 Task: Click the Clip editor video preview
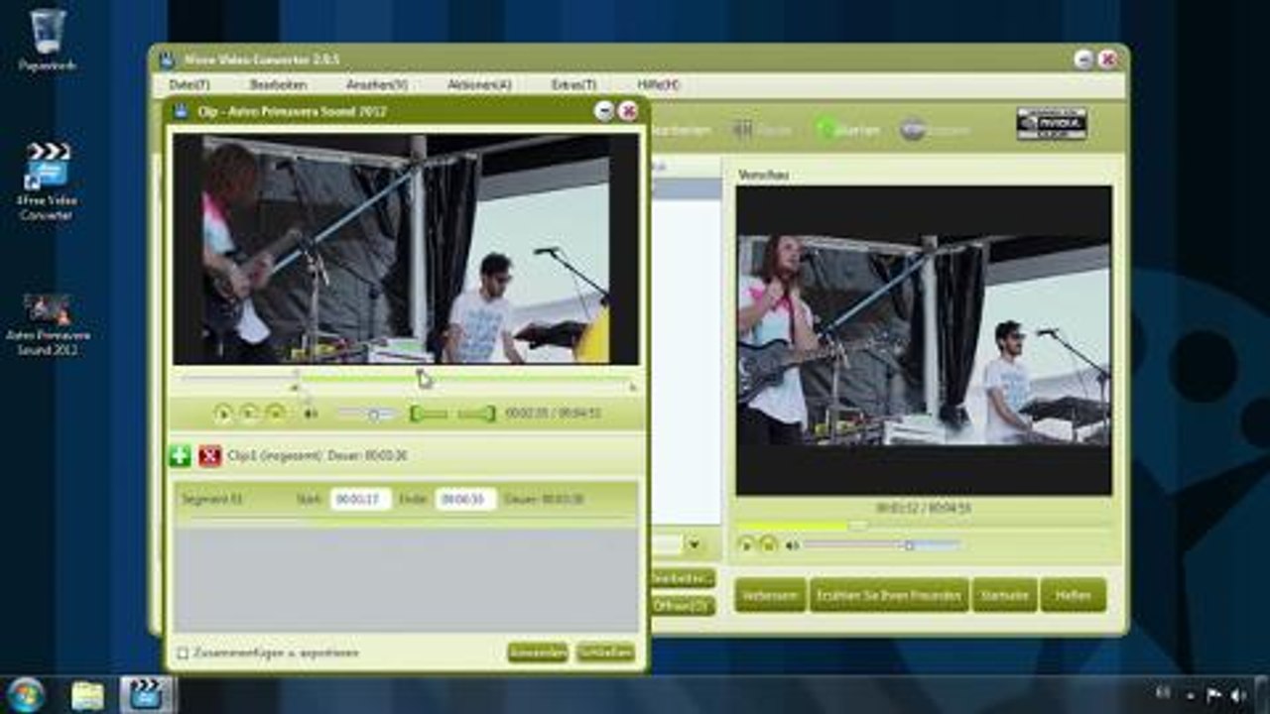point(406,249)
